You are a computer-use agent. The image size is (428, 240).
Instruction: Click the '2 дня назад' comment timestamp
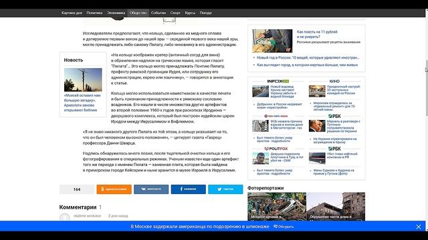[x=118, y=216]
